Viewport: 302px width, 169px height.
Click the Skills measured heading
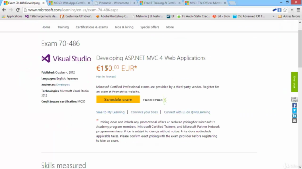tap(64, 165)
